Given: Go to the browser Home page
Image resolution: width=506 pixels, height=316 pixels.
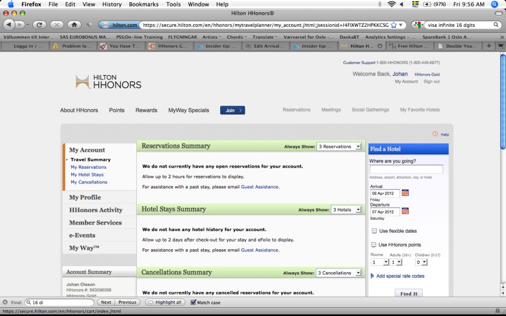Looking at the screenshot, I should click(74, 25).
